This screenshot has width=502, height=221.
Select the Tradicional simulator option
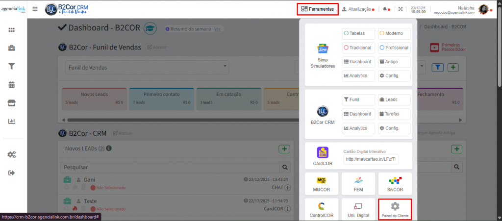click(358, 48)
